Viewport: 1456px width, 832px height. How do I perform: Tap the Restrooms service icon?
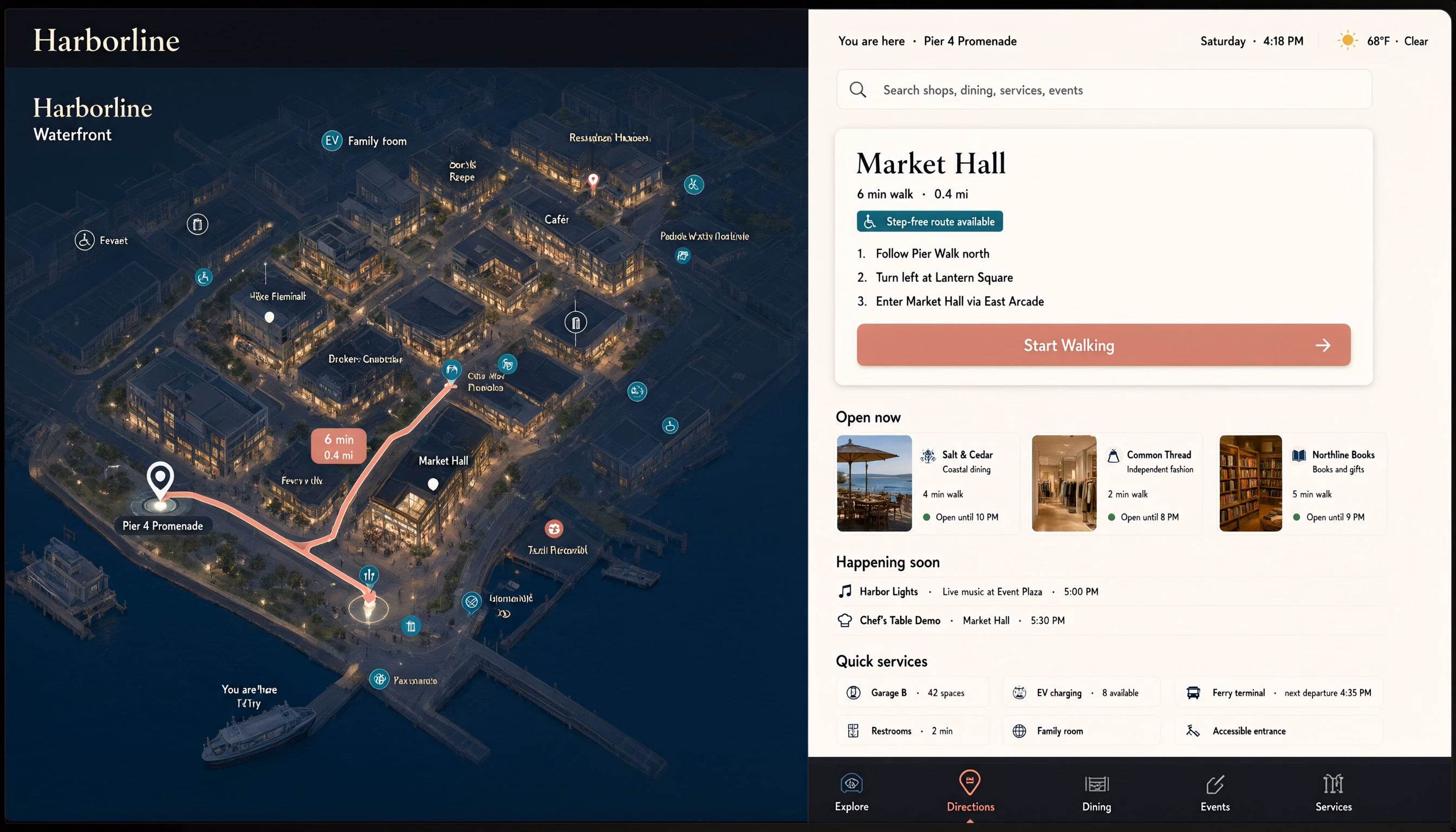[853, 731]
